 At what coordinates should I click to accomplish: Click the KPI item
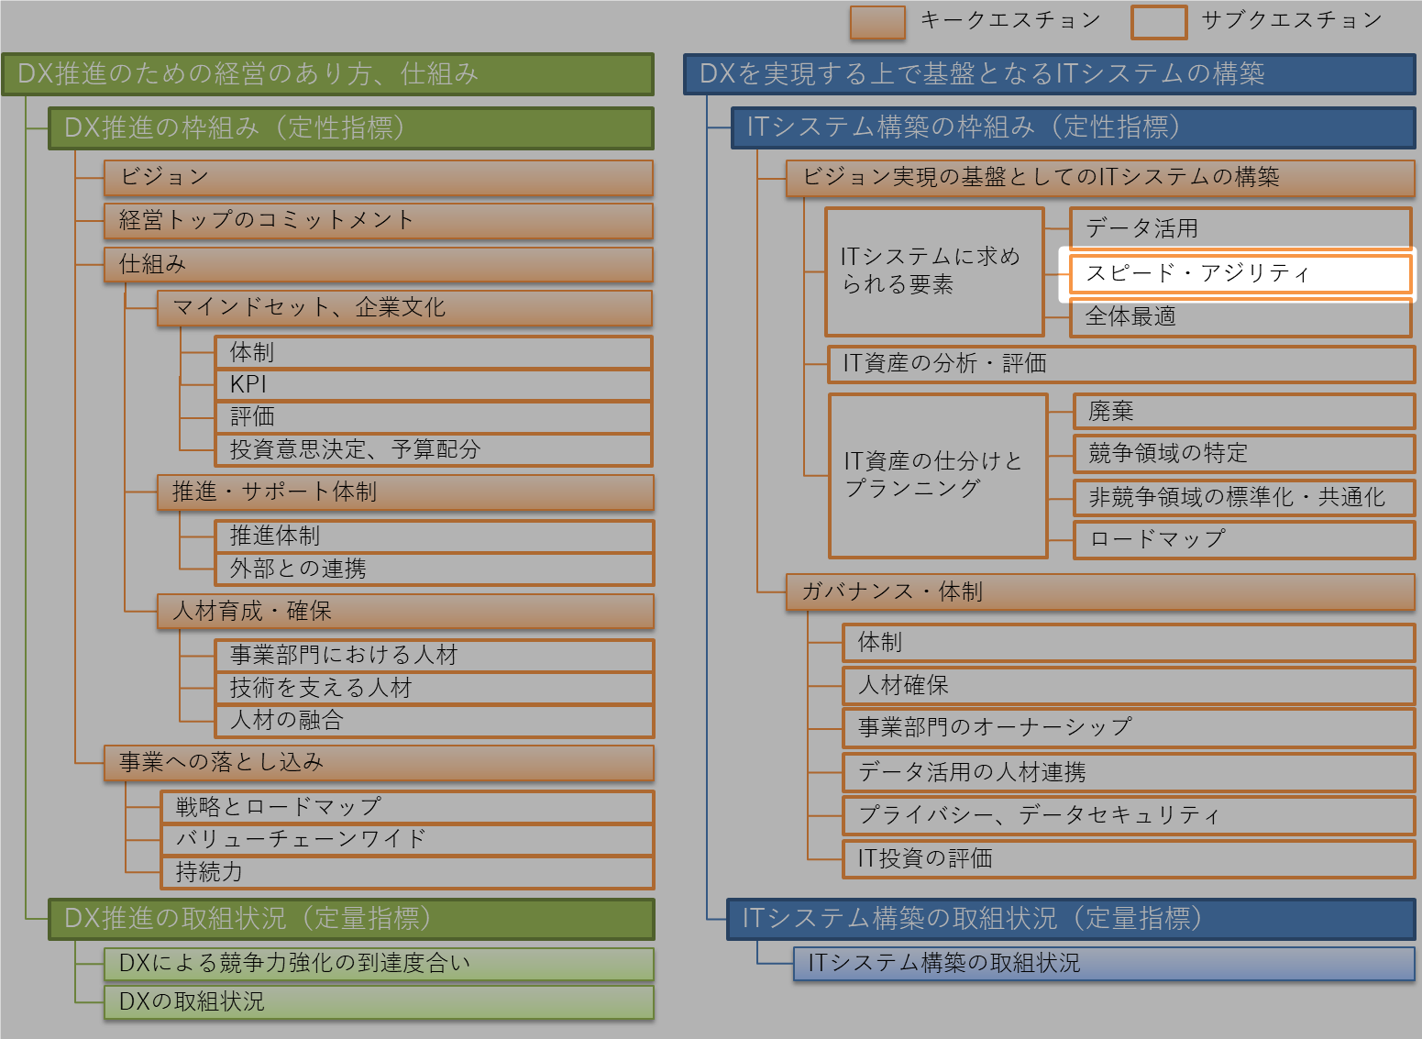click(433, 384)
